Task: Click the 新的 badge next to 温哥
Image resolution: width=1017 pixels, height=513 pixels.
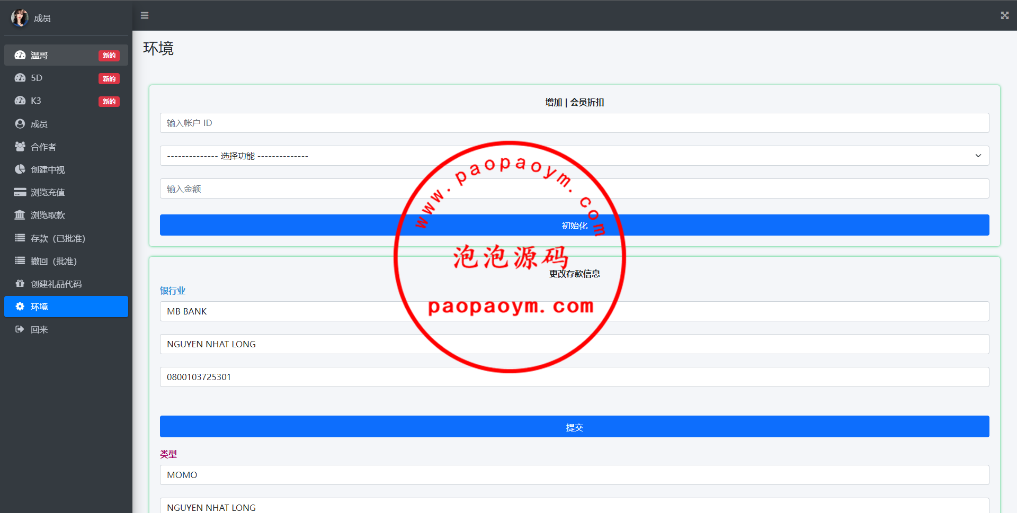Action: pos(109,56)
